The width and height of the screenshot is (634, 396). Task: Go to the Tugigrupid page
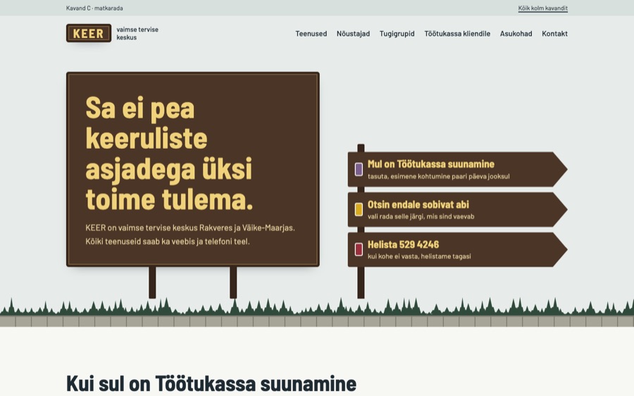(x=397, y=34)
